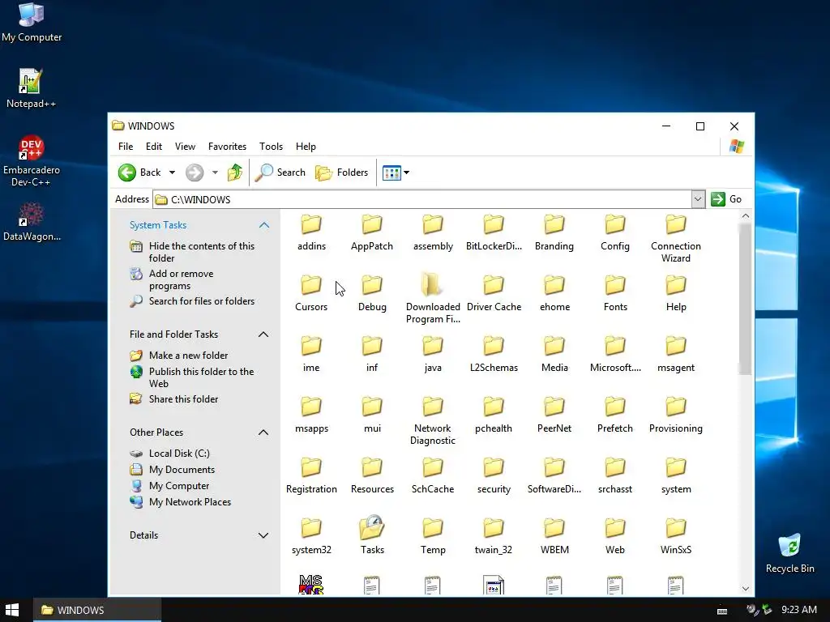Select the Connection Wizard folder
The width and height of the screenshot is (830, 622).
pos(676,239)
